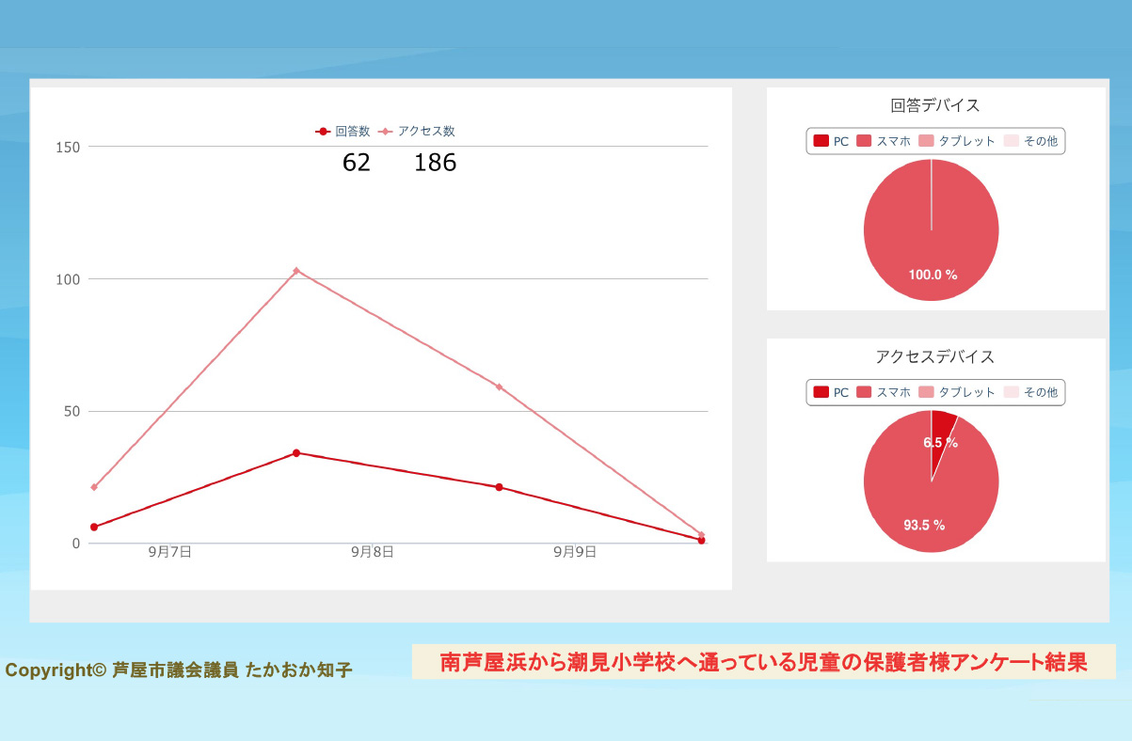Toggle the アクセス数 series in line chart legend
1132x741 pixels.
[x=418, y=132]
